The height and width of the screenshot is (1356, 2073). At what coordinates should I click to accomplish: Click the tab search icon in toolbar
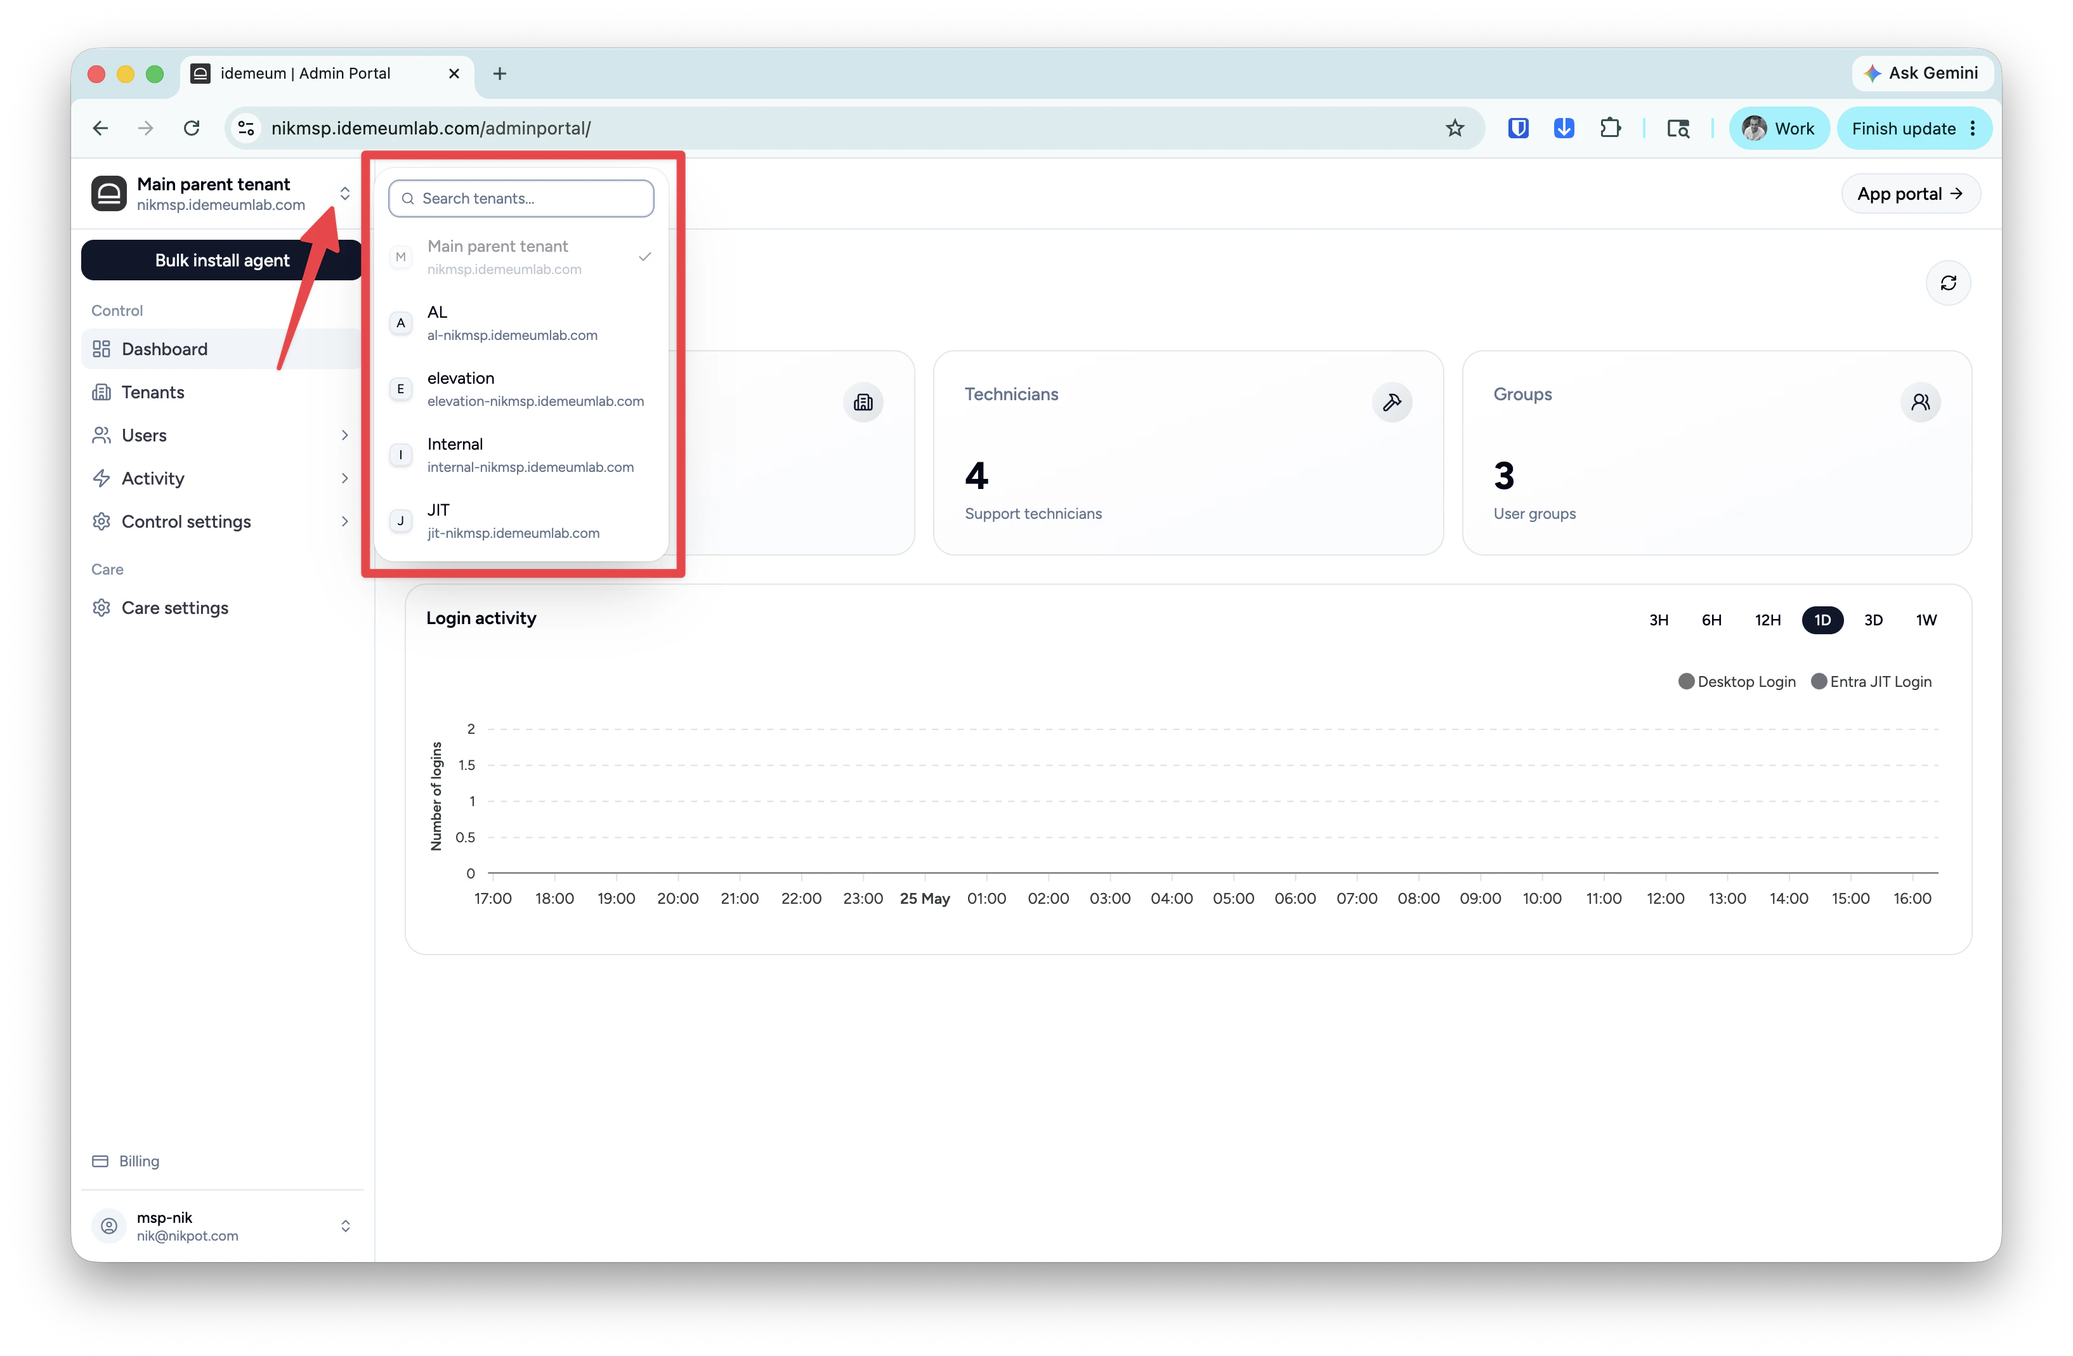(x=1678, y=128)
